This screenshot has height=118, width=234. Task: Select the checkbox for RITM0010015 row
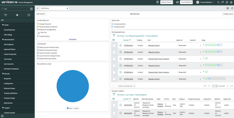pos(114,45)
